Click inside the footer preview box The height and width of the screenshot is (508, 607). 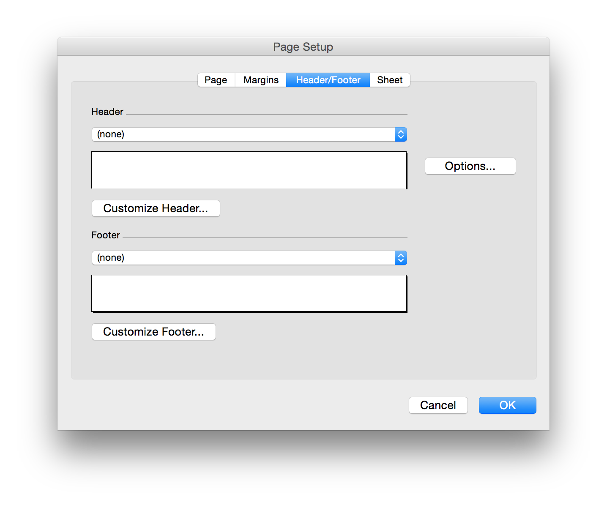(x=249, y=293)
